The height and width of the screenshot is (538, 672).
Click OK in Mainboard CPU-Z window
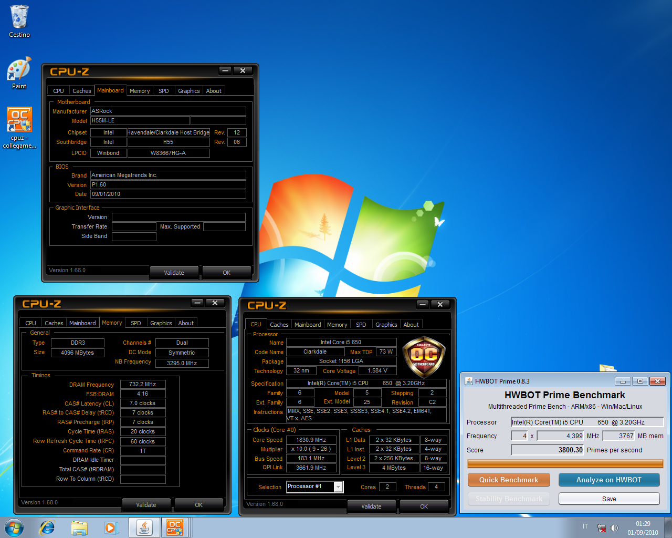click(x=227, y=273)
